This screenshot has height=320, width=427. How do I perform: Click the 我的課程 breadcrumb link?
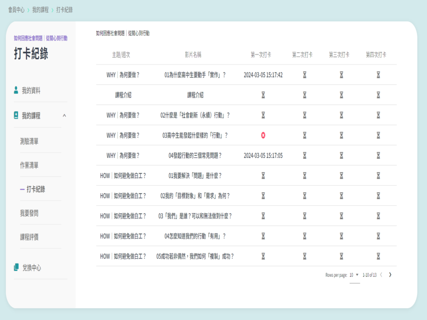pyautogui.click(x=39, y=10)
